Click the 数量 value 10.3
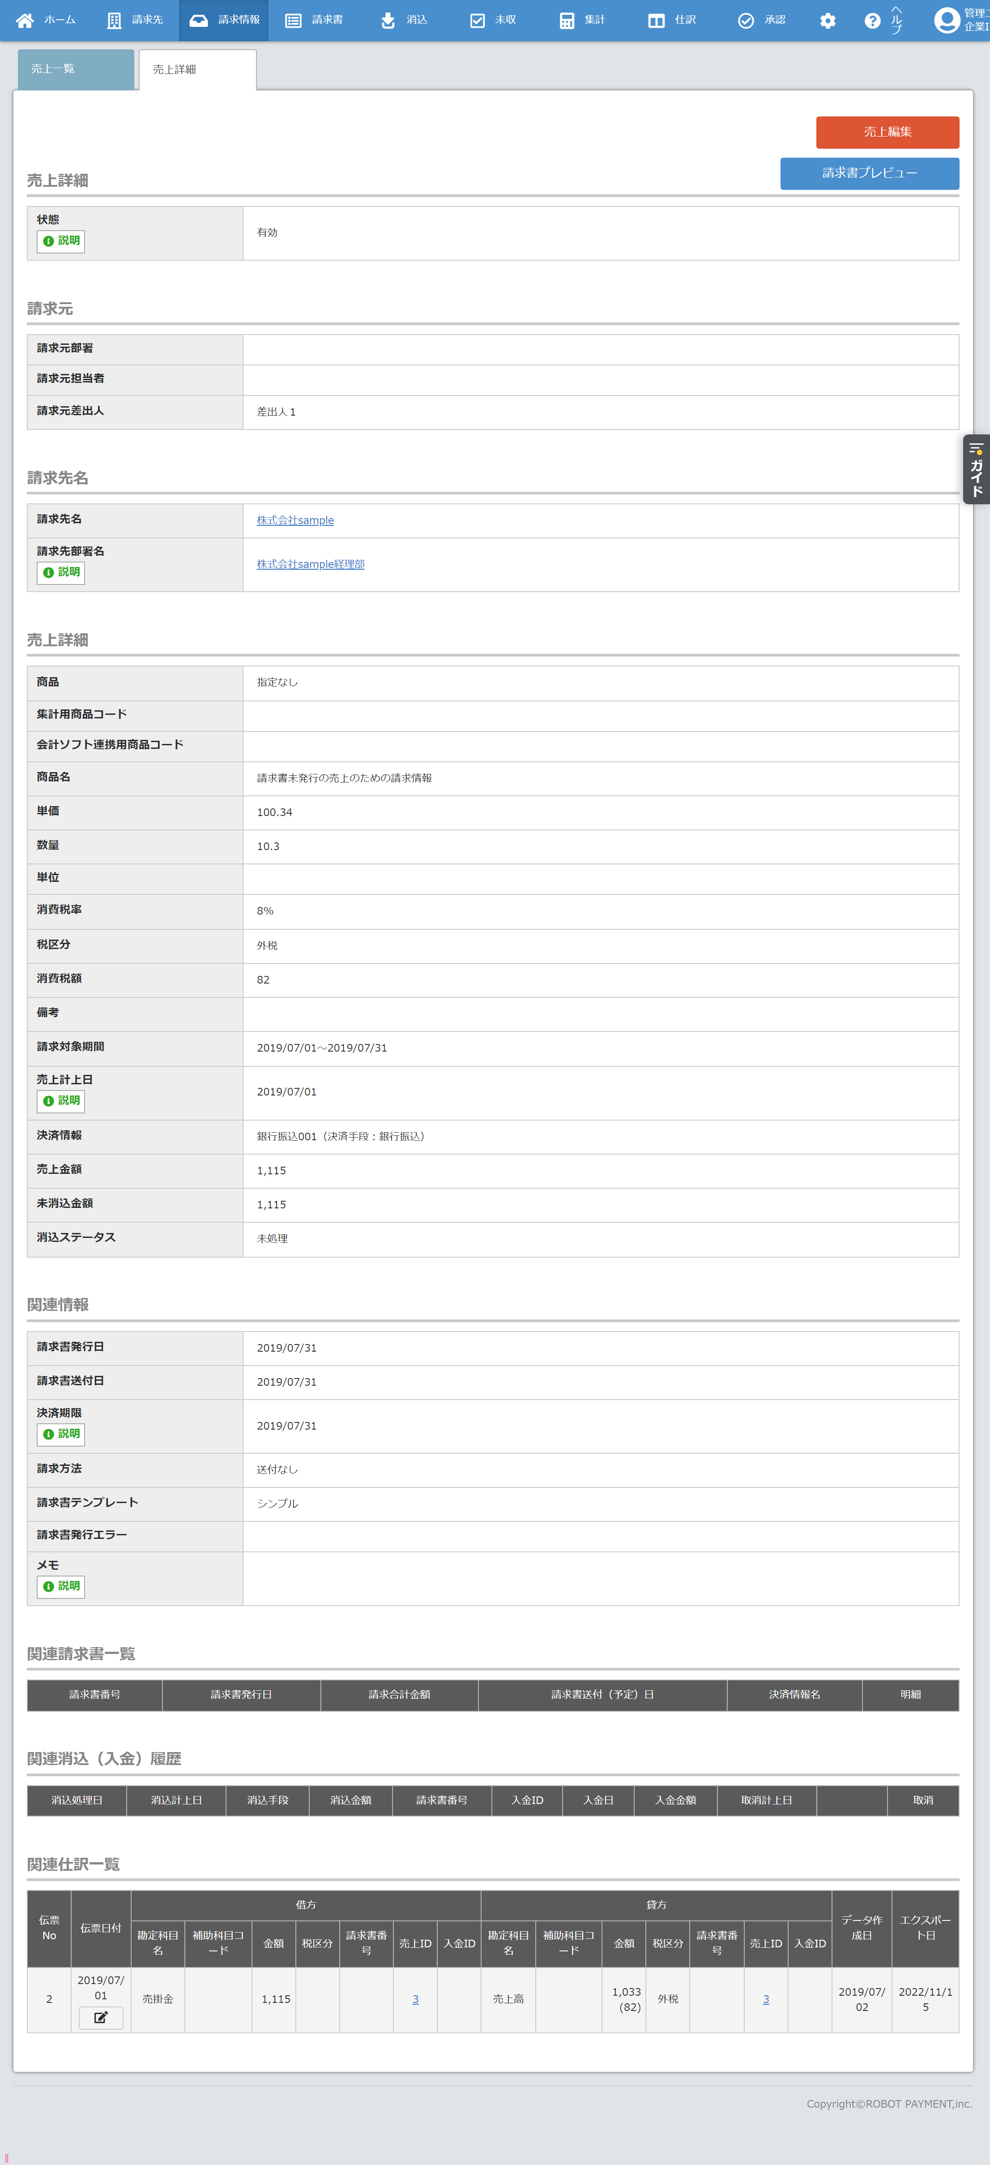This screenshot has height=2165, width=990. point(268,847)
